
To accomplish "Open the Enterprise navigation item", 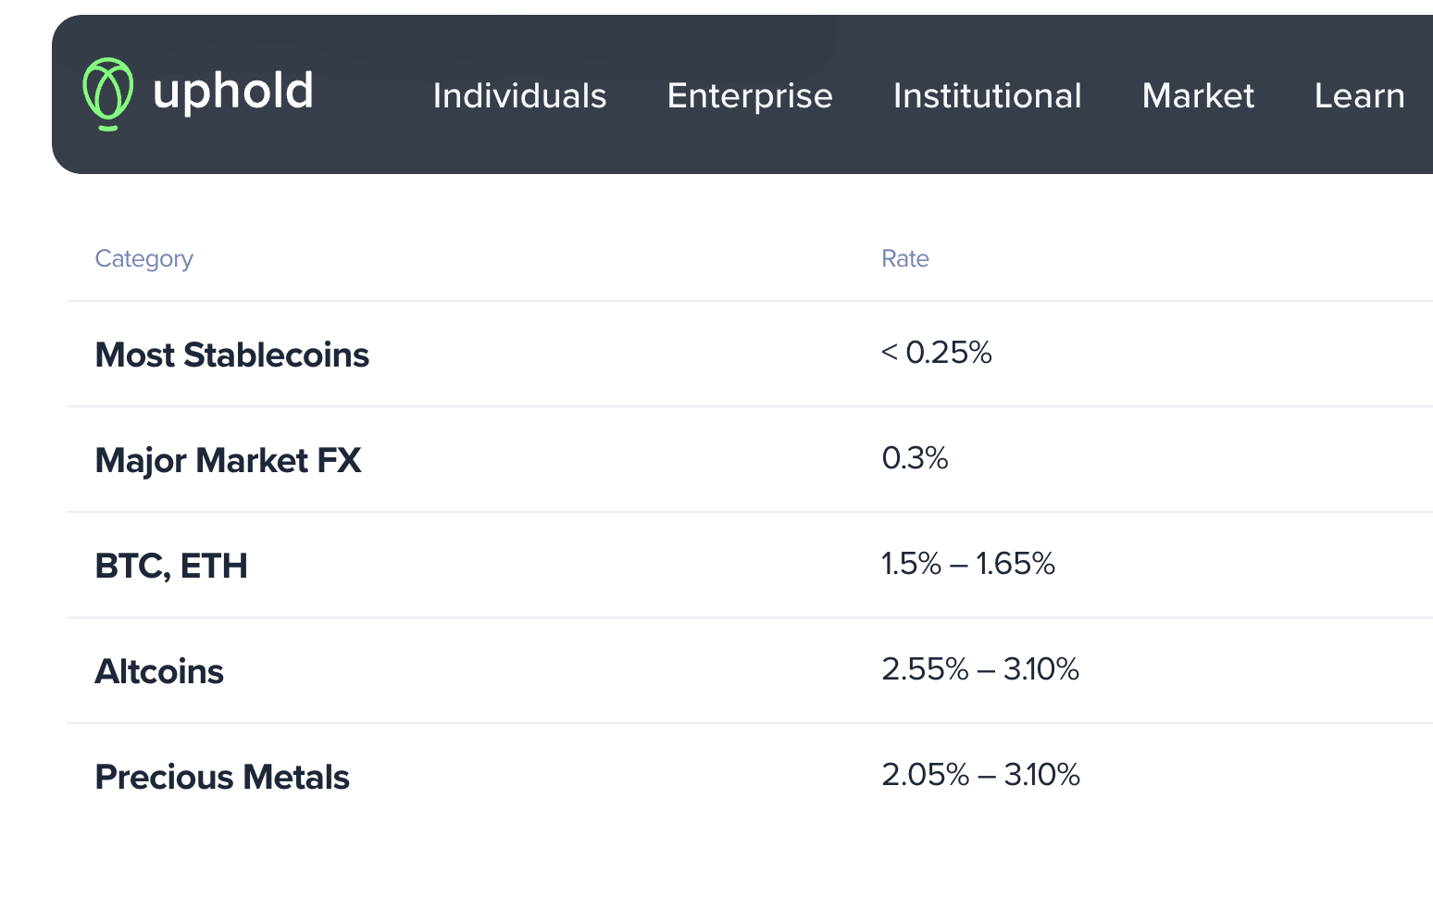I will click(750, 96).
